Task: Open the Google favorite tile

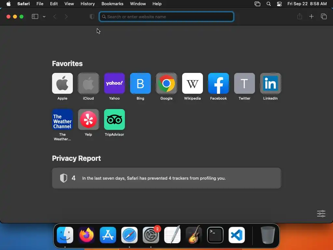Action: click(x=166, y=83)
